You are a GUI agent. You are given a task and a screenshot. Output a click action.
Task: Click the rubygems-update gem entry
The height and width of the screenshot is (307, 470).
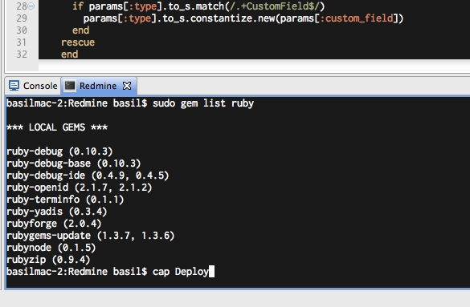90,236
